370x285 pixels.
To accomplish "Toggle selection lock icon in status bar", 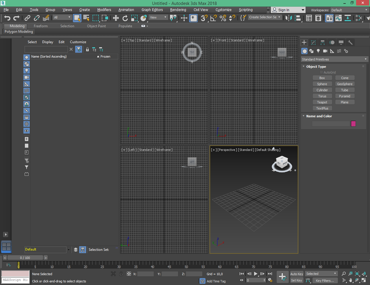I will (x=121, y=274).
